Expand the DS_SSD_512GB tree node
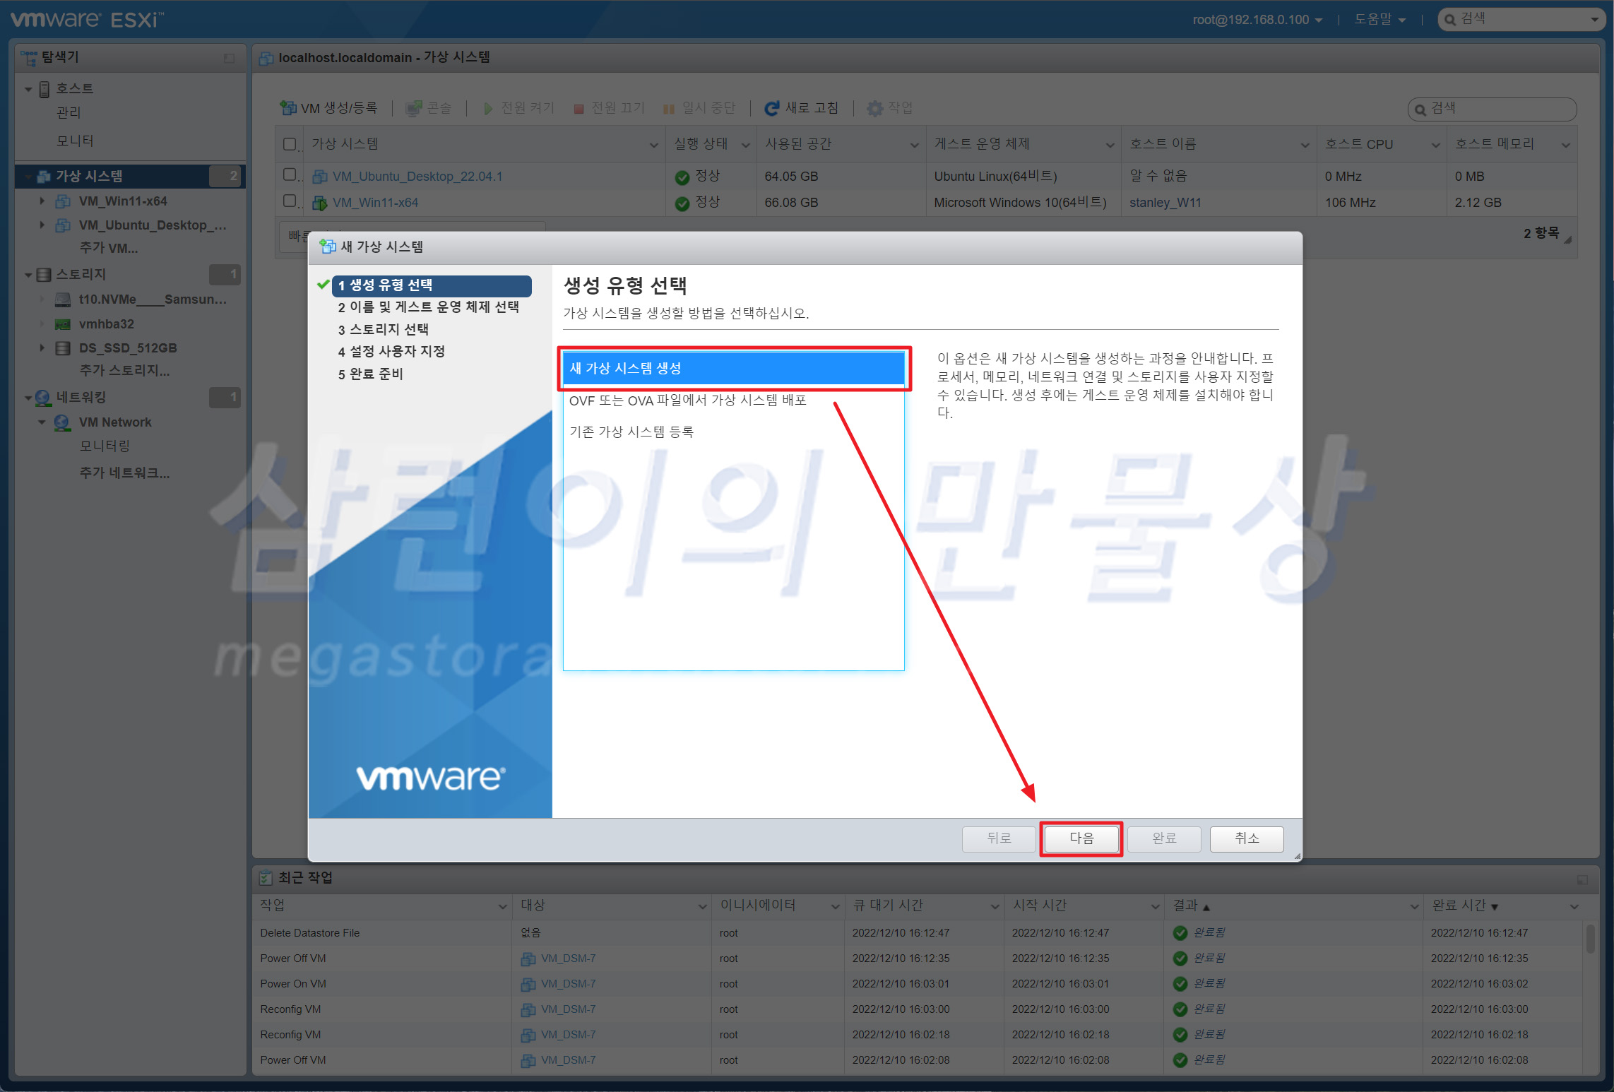 pos(42,348)
